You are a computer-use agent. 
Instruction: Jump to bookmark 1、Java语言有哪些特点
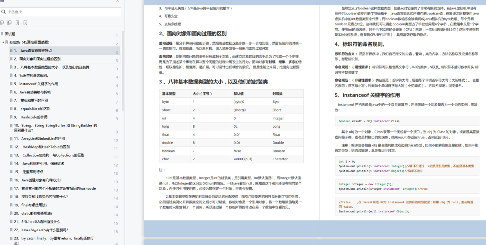(33, 51)
